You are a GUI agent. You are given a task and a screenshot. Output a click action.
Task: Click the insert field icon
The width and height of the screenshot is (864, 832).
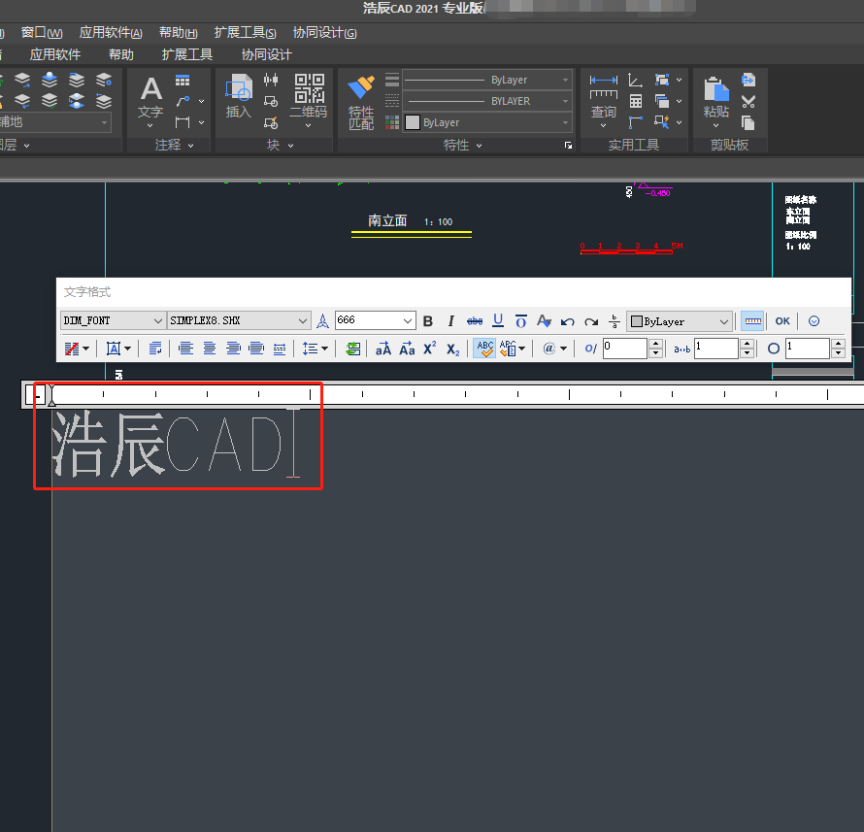point(352,349)
